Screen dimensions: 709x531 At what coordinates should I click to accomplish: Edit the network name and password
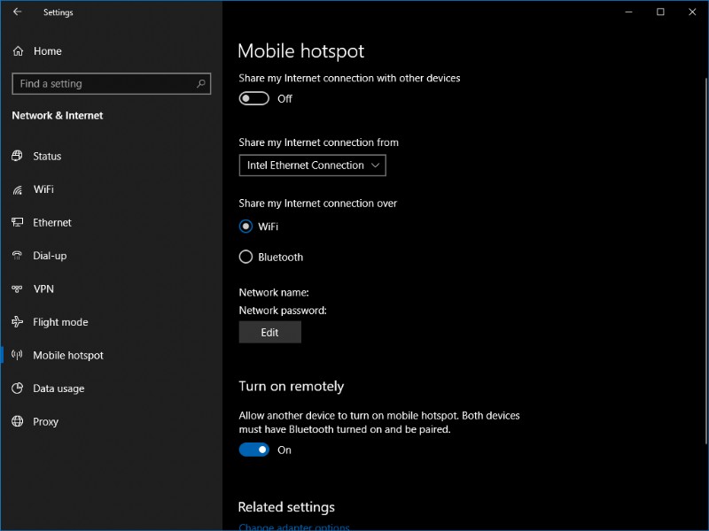pyautogui.click(x=269, y=332)
